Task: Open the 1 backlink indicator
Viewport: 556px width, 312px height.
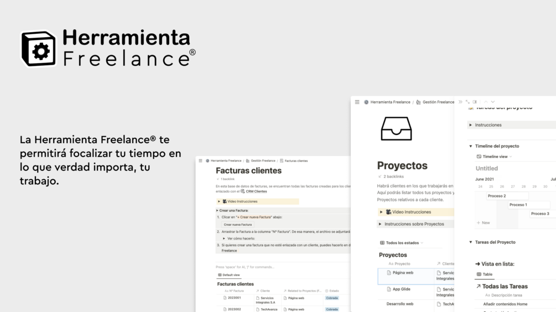Action: click(x=226, y=179)
